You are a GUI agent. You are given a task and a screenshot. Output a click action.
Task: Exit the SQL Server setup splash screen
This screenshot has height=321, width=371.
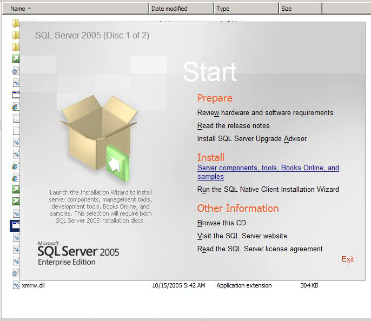click(x=347, y=259)
